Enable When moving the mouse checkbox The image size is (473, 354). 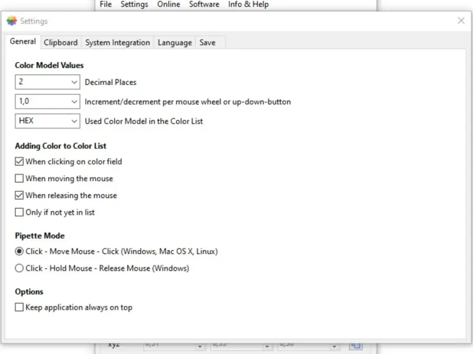pyautogui.click(x=19, y=179)
